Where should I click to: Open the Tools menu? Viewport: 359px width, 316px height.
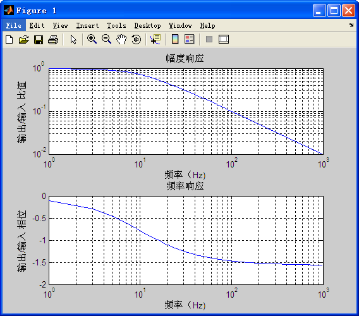116,25
